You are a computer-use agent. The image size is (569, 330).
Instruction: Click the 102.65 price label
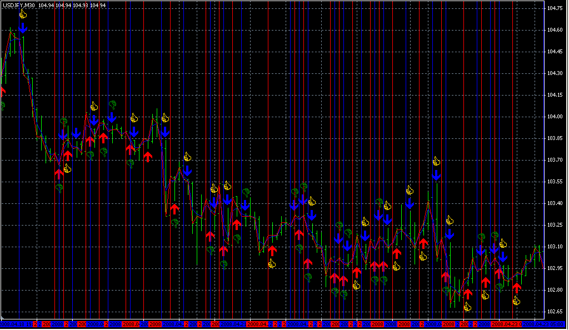[555, 312]
